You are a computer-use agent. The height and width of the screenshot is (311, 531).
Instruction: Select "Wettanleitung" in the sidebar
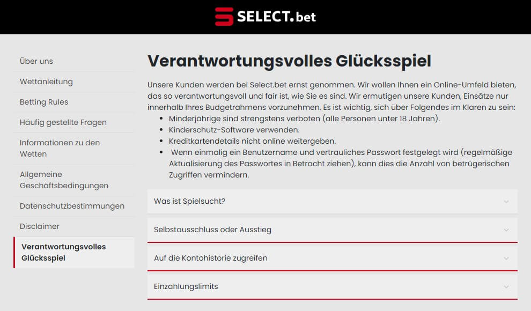pyautogui.click(x=46, y=82)
